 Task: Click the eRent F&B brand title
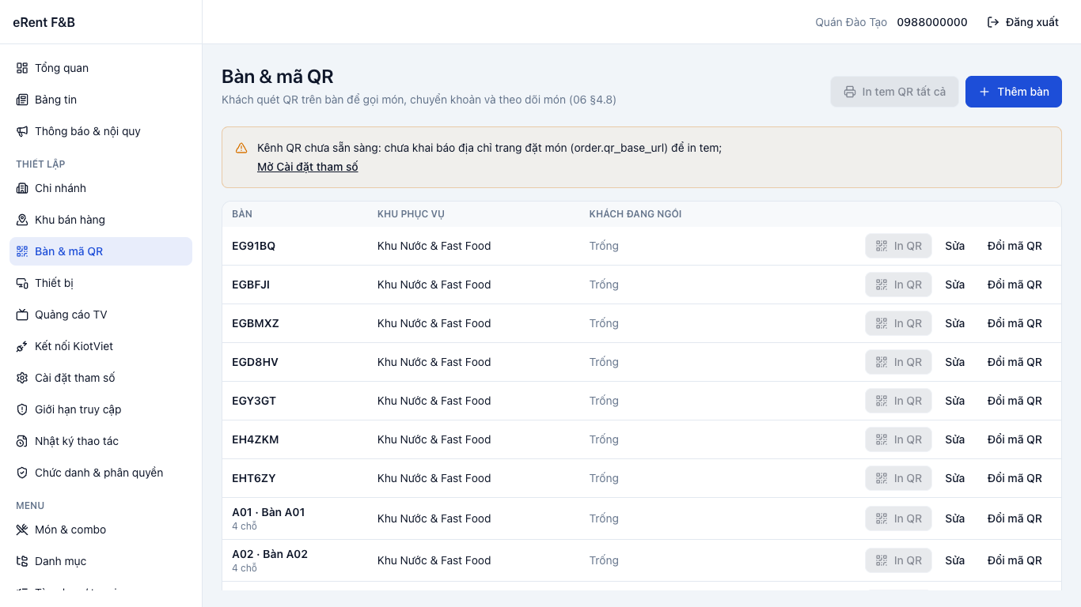click(44, 22)
